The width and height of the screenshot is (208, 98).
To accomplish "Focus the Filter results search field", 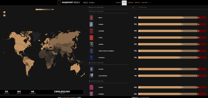I will click(173, 7).
